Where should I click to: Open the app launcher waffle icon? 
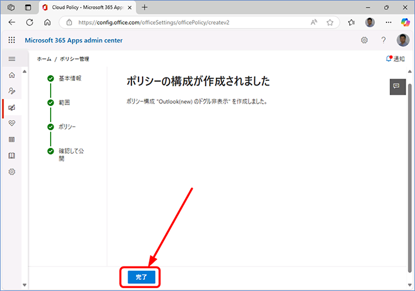[x=12, y=40]
